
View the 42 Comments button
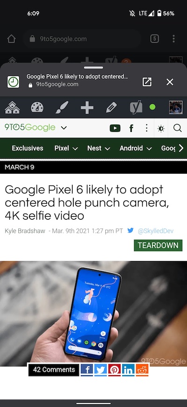(x=54, y=369)
